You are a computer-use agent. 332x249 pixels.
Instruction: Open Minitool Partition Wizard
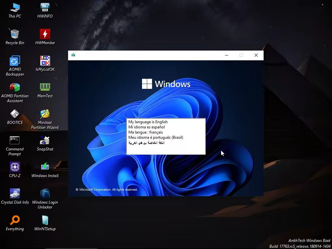click(45, 113)
